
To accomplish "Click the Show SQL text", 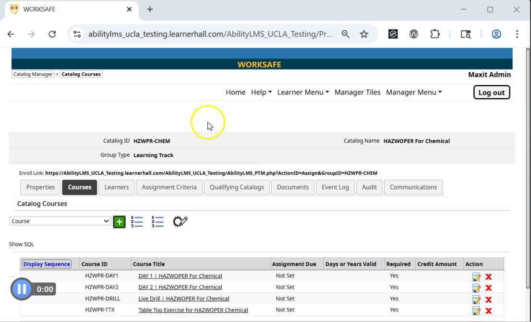I will coord(22,244).
